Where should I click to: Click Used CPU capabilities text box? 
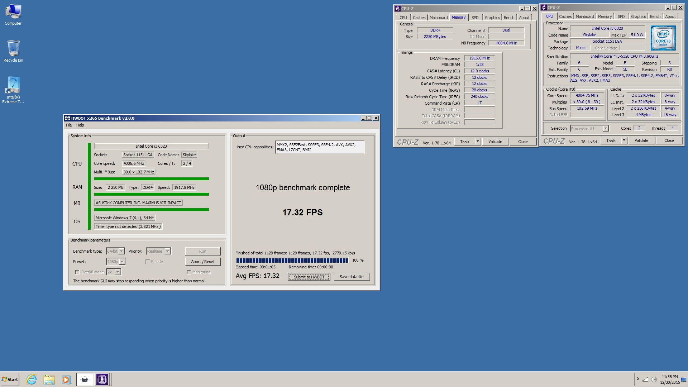(x=320, y=147)
